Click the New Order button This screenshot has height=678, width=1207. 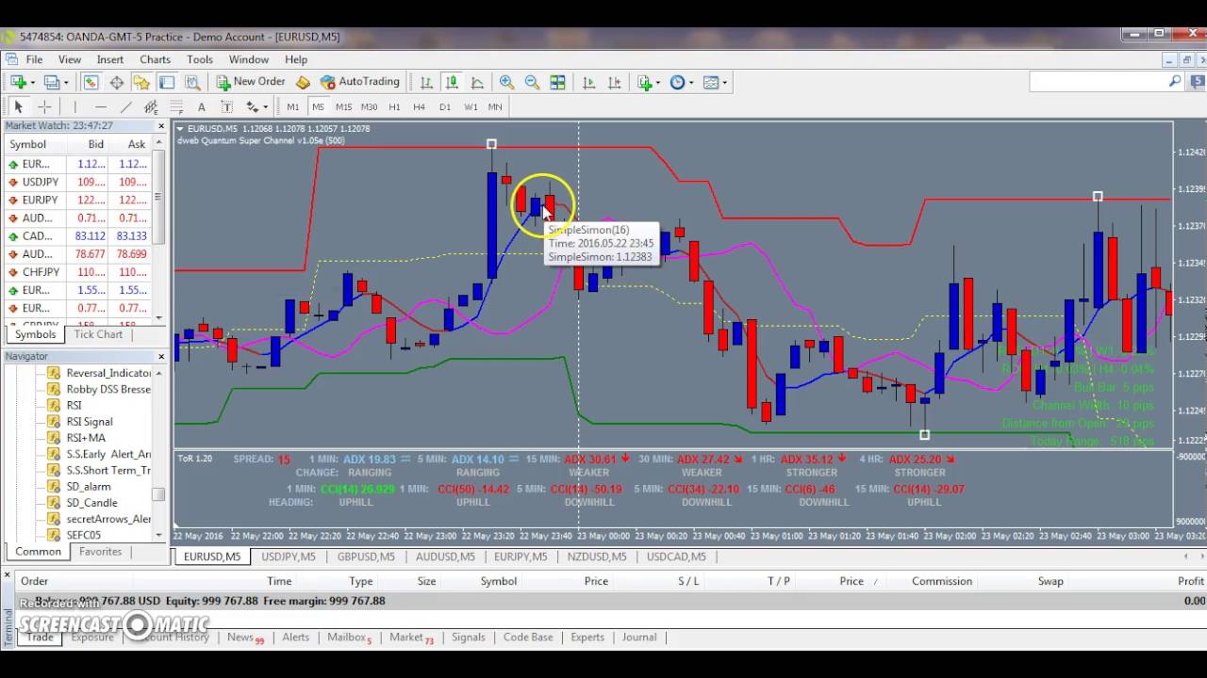(x=250, y=82)
